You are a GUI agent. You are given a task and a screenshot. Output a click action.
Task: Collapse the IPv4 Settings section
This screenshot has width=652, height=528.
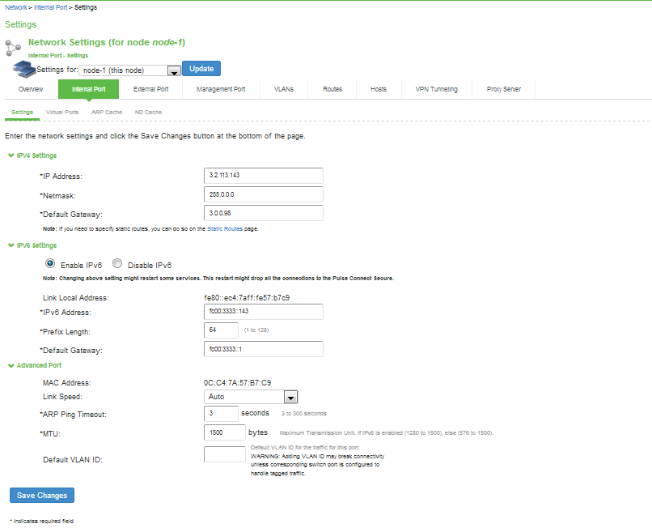(x=11, y=155)
